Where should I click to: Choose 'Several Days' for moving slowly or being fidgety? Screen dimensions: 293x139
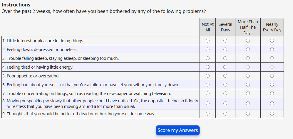click(x=225, y=103)
